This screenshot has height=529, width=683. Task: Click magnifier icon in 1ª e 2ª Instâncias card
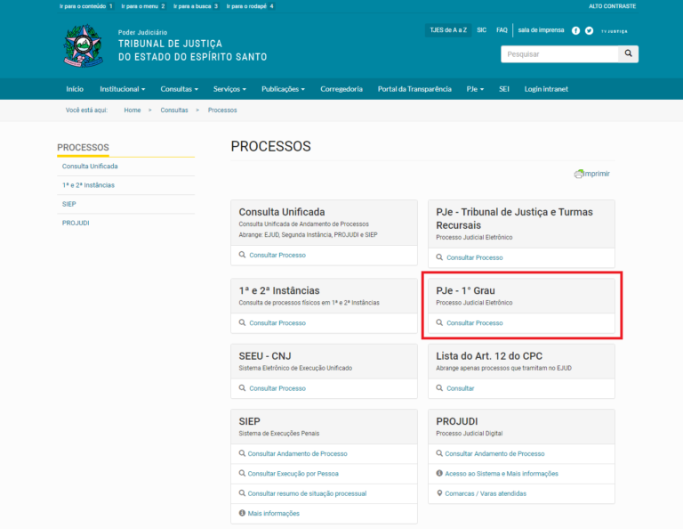242,322
